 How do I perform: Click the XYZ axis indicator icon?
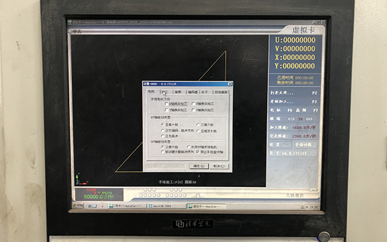coord(81,179)
